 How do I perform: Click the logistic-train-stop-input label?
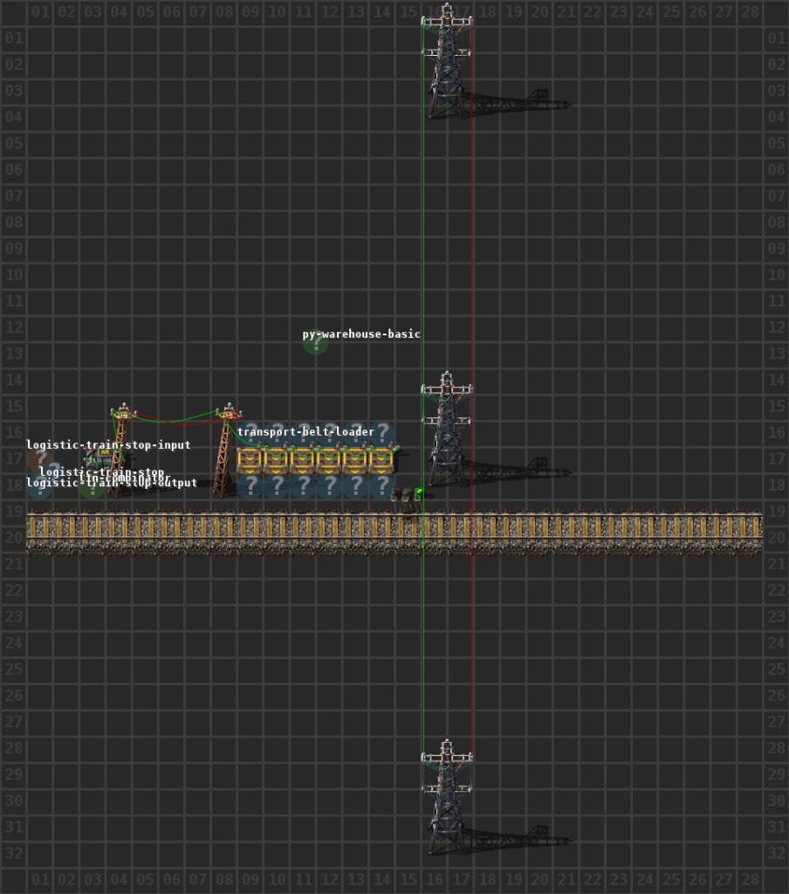click(x=108, y=445)
